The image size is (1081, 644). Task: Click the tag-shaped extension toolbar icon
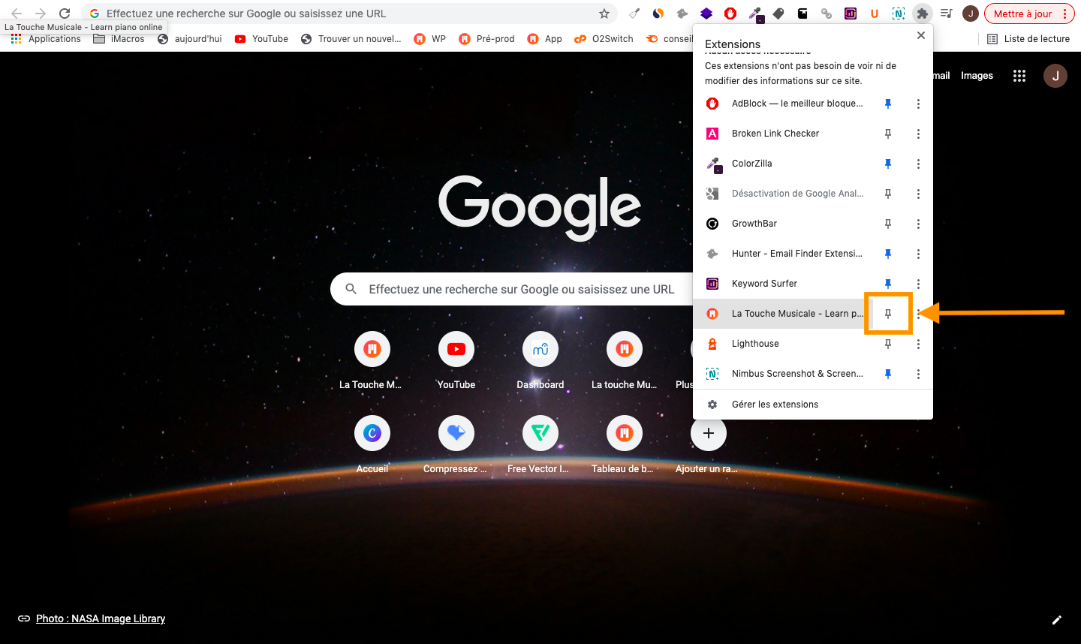click(778, 14)
